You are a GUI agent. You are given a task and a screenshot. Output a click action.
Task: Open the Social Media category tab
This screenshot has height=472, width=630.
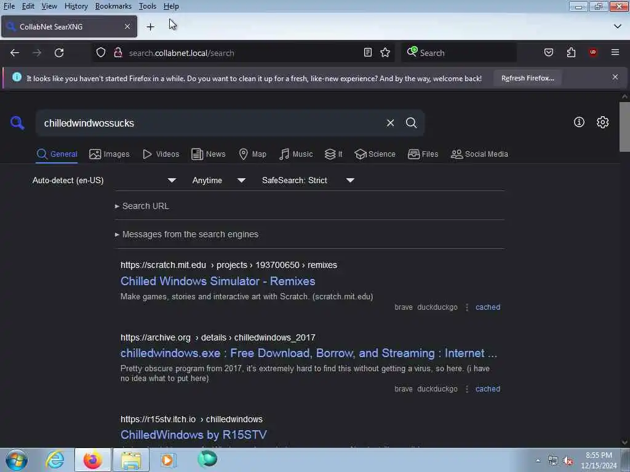(x=479, y=154)
